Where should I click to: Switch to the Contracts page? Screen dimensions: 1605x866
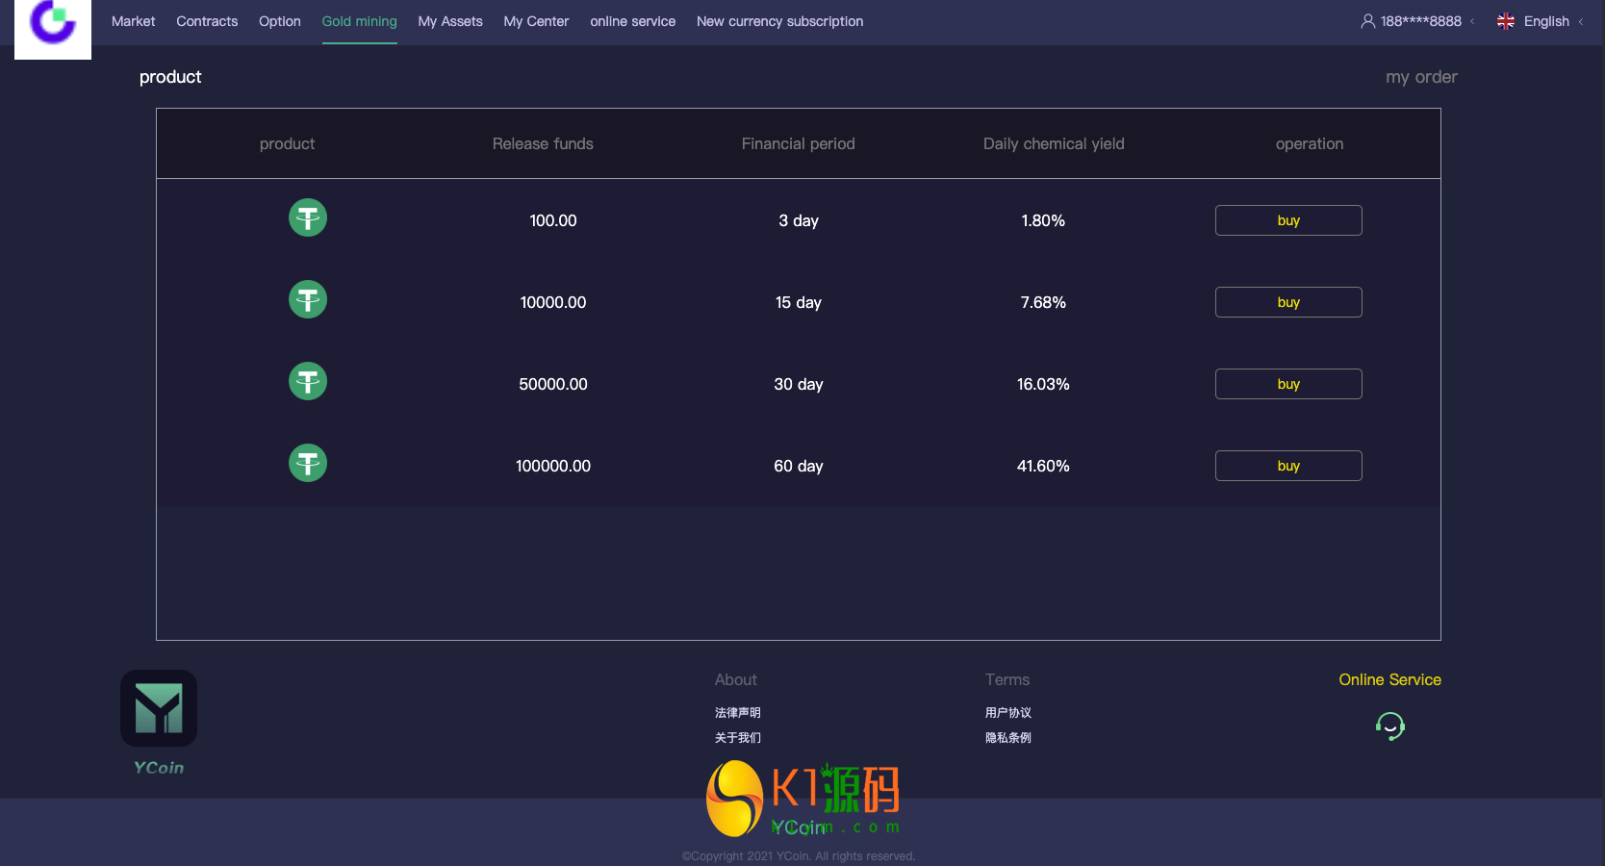click(207, 21)
